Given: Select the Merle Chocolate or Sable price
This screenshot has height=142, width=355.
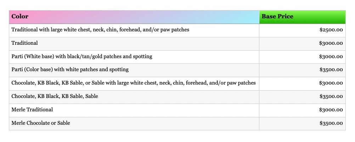Looking at the screenshot, I should [331, 123].
